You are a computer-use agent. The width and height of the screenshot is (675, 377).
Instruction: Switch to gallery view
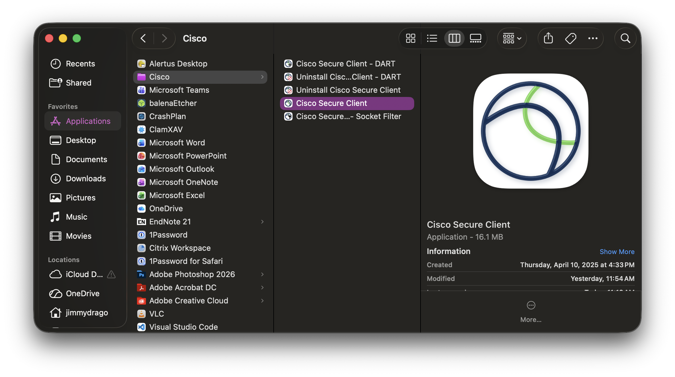coord(475,38)
